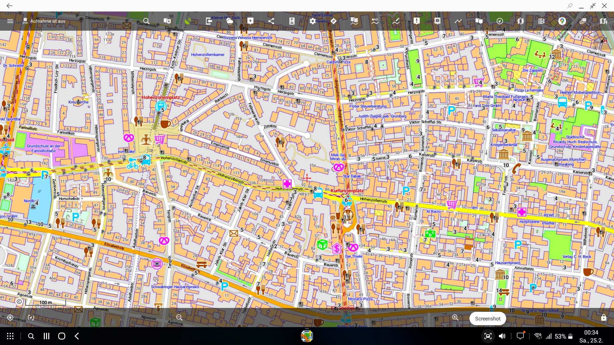Open settings gear in top toolbar
The image size is (614, 345).
coord(312,21)
